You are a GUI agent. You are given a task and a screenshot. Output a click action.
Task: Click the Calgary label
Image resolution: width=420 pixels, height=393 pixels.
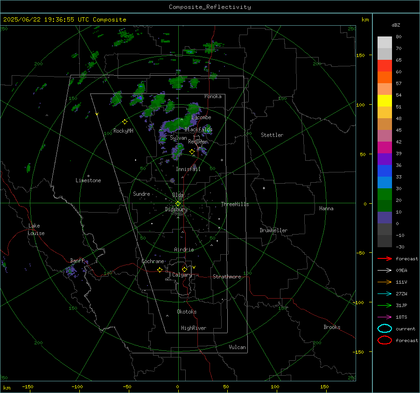pos(182,275)
